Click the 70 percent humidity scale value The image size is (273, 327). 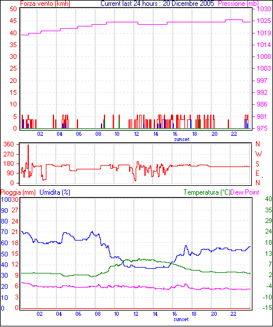(4, 232)
